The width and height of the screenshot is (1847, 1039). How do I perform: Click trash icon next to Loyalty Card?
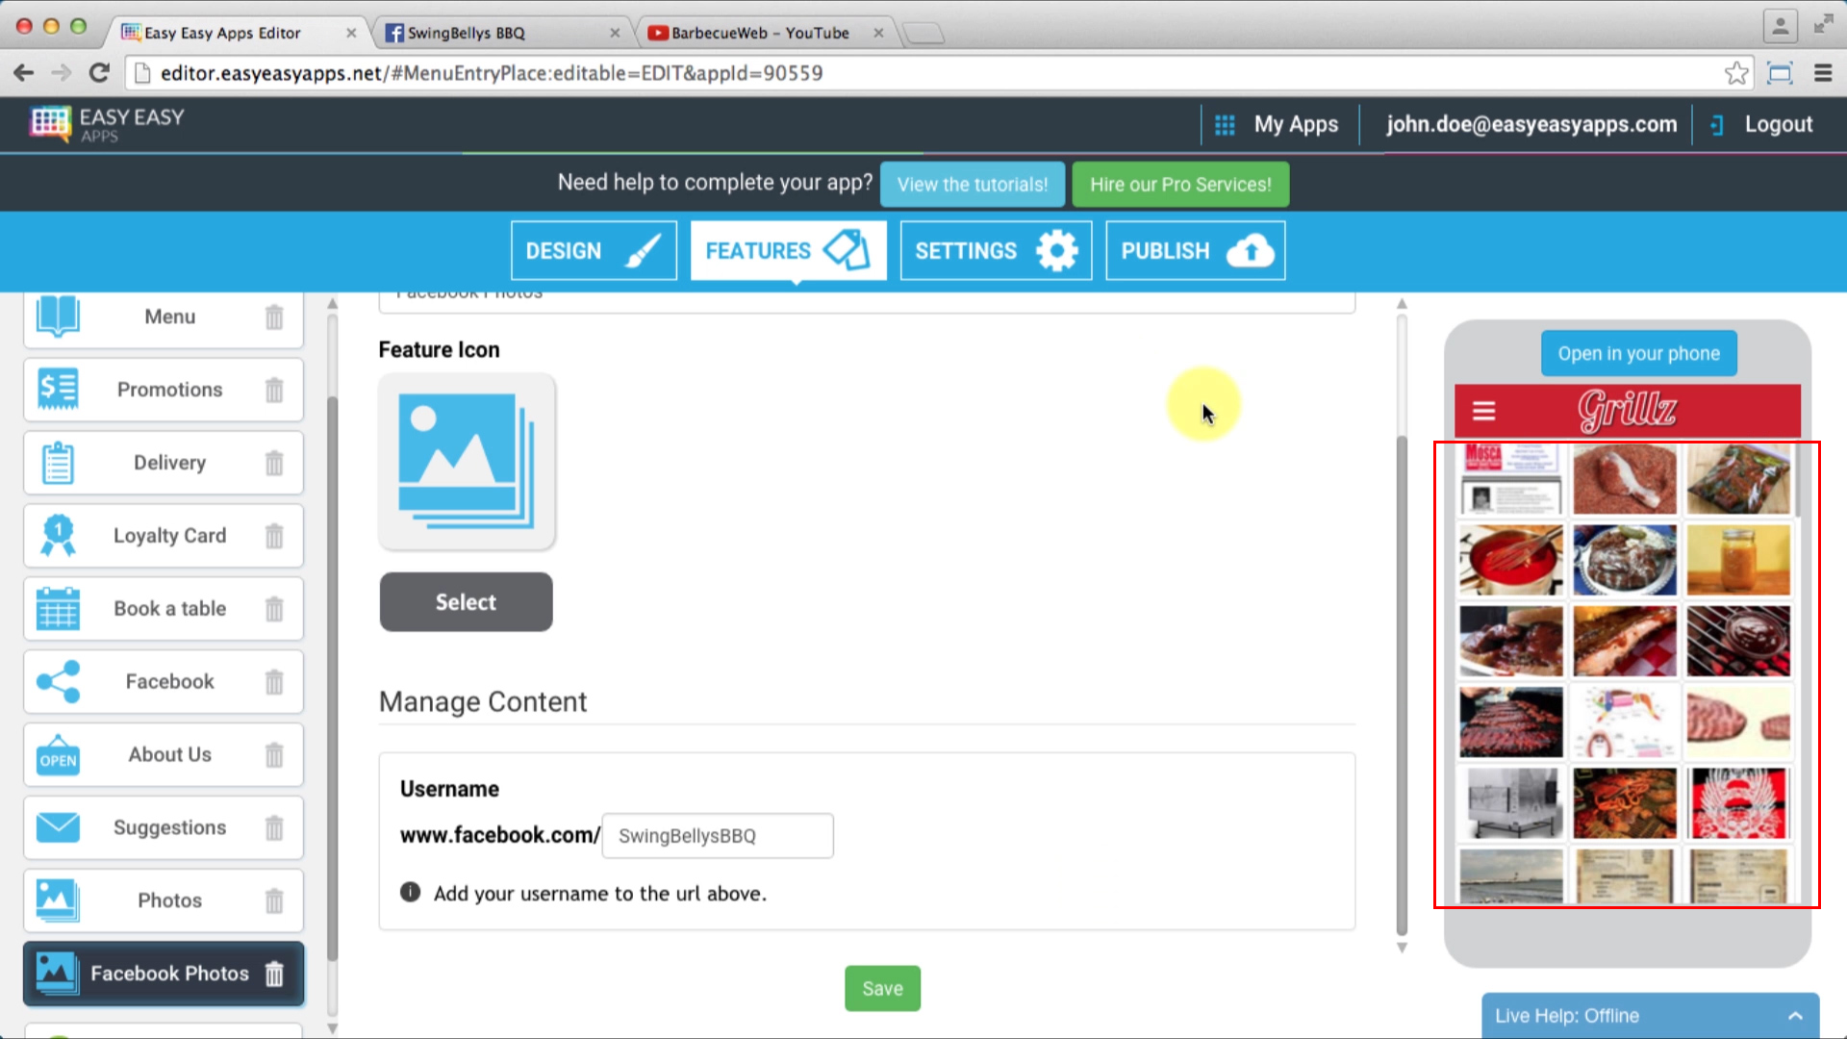point(274,536)
